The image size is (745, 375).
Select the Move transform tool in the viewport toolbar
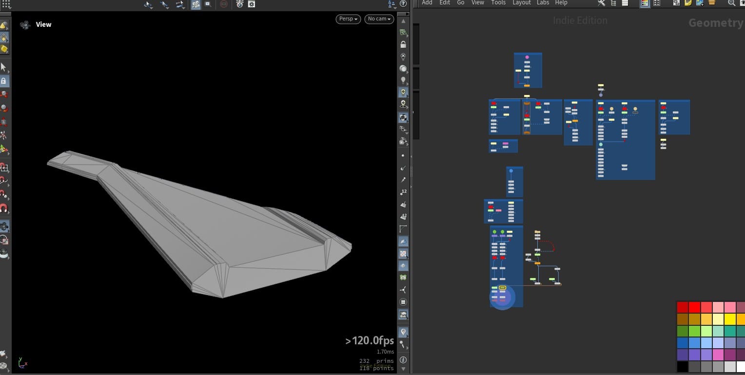pos(179,4)
